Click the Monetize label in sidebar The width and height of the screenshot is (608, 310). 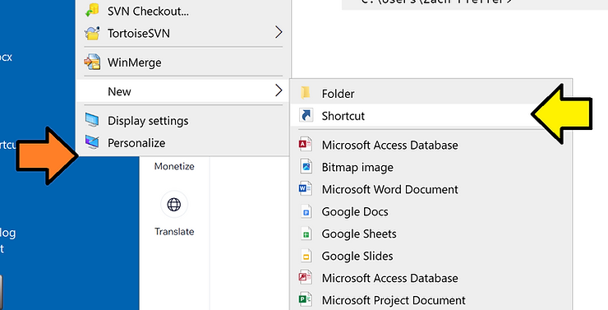pyautogui.click(x=174, y=166)
